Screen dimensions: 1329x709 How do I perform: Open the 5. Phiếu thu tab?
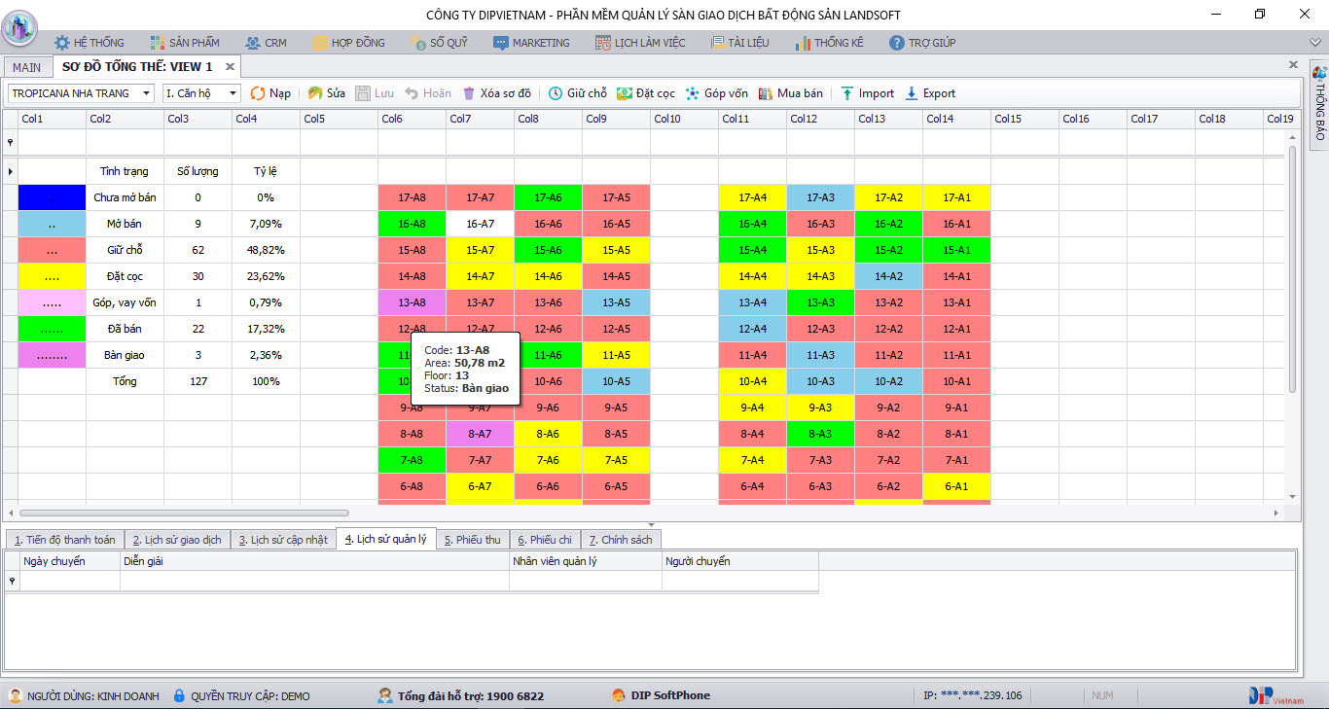[x=472, y=540]
